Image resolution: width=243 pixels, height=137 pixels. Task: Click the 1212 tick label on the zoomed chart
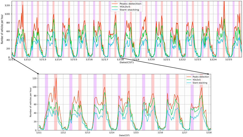(63, 133)
